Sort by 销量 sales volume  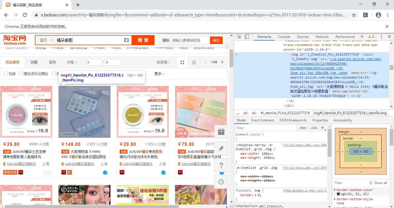pos(34,62)
